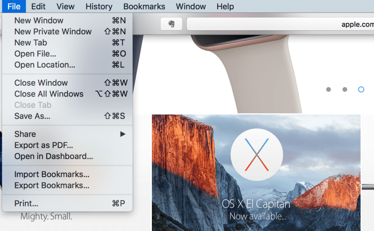Open the Window menu
Screen dimensions: 374x231
(x=191, y=6)
